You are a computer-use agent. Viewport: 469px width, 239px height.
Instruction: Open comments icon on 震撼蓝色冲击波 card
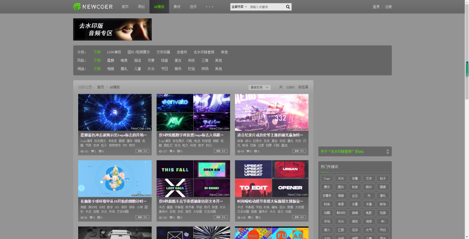[100, 151]
